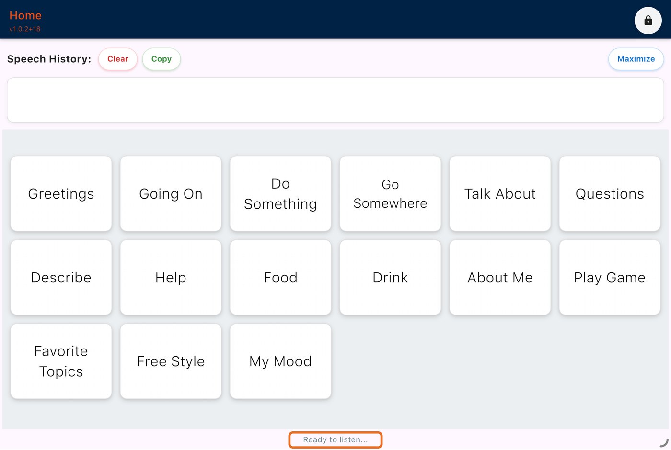Select the Drink tile
The image size is (671, 450).
(391, 277)
